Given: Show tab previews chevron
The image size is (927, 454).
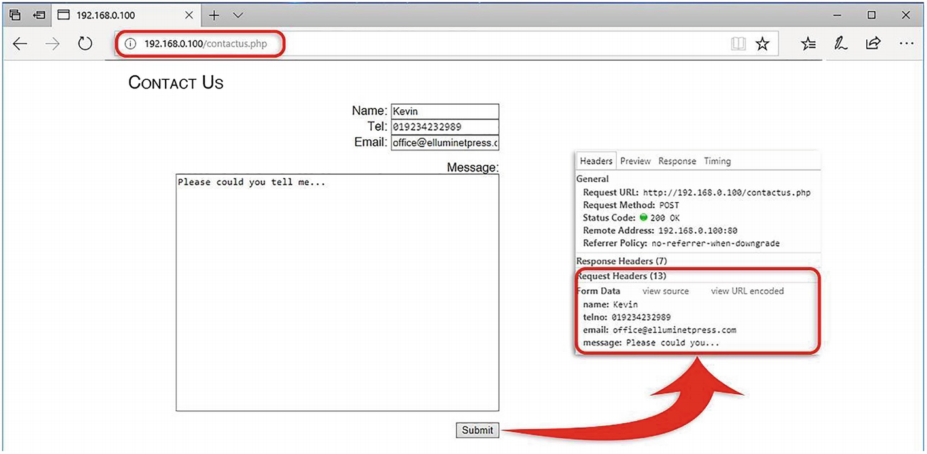Looking at the screenshot, I should [x=237, y=14].
